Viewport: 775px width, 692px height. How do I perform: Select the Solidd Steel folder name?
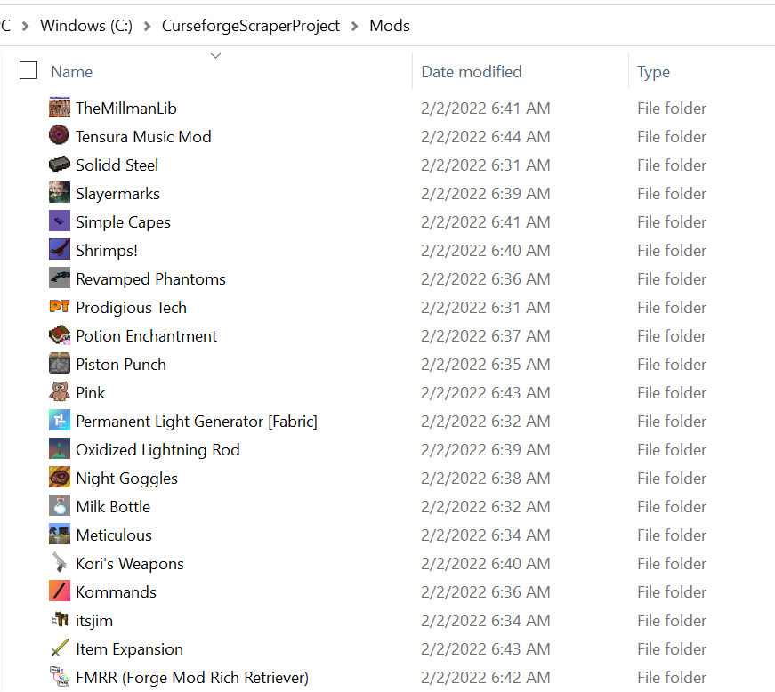click(117, 165)
